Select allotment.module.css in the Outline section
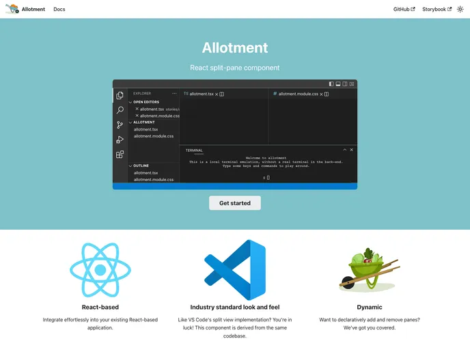The width and height of the screenshot is (470, 350). (x=154, y=180)
